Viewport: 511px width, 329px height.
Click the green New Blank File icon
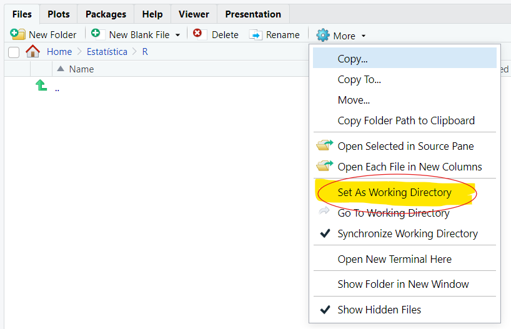click(96, 34)
